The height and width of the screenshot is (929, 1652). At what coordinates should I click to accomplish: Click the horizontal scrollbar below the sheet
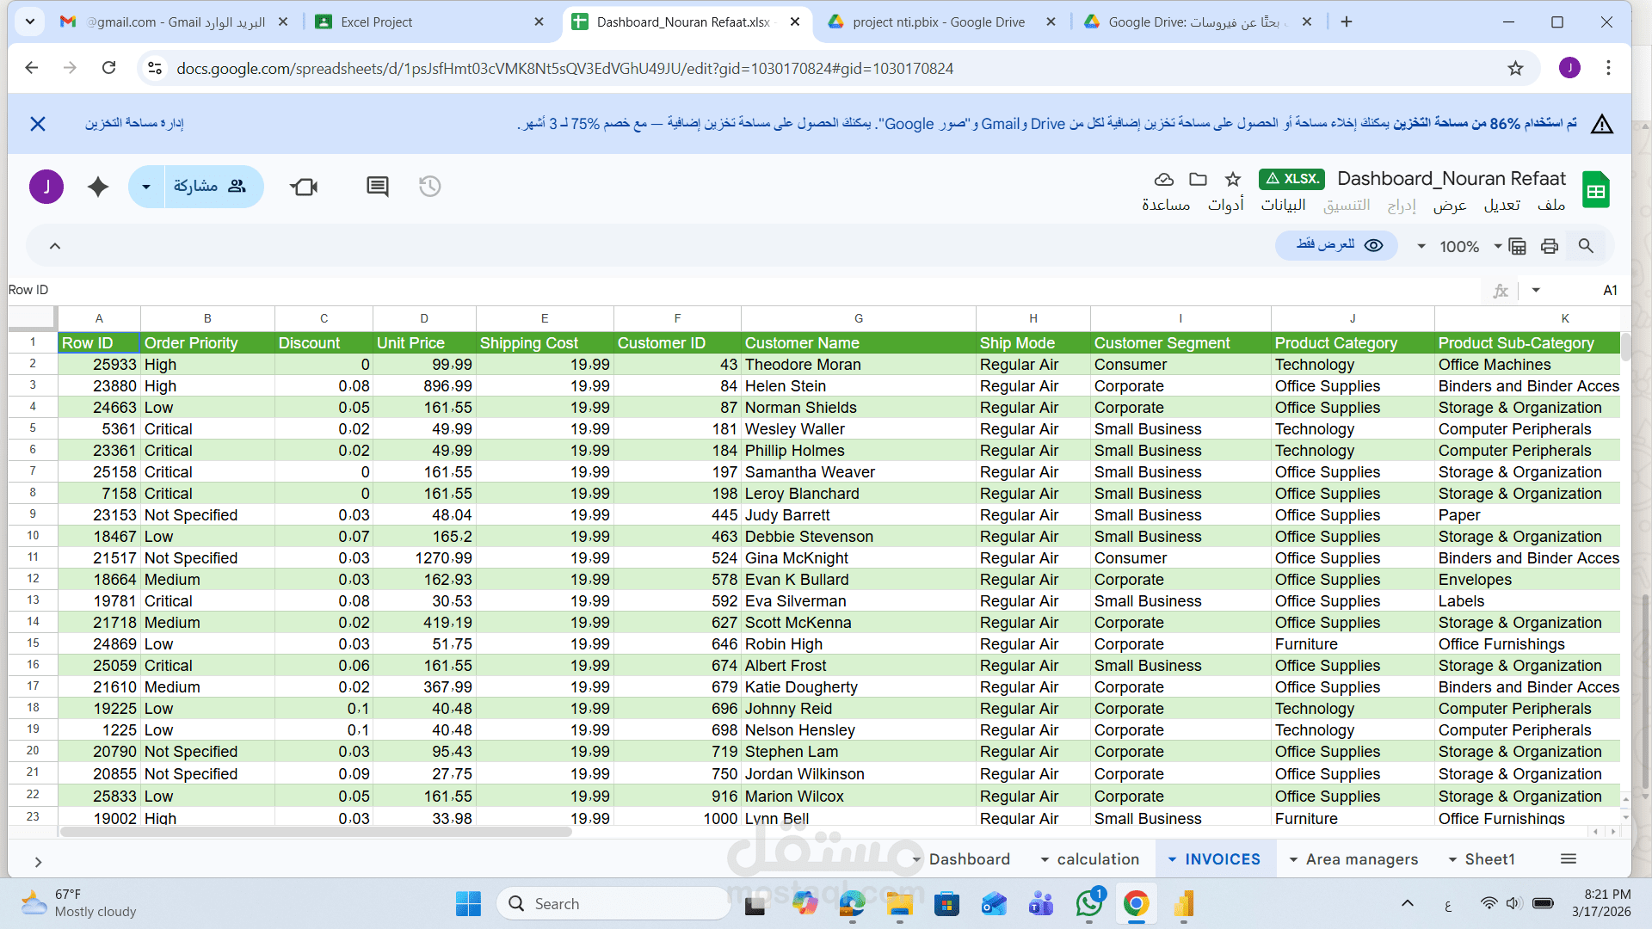(x=316, y=832)
